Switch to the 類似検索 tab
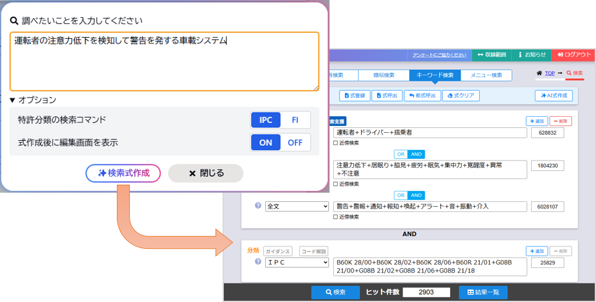596x302 pixels. click(384, 75)
